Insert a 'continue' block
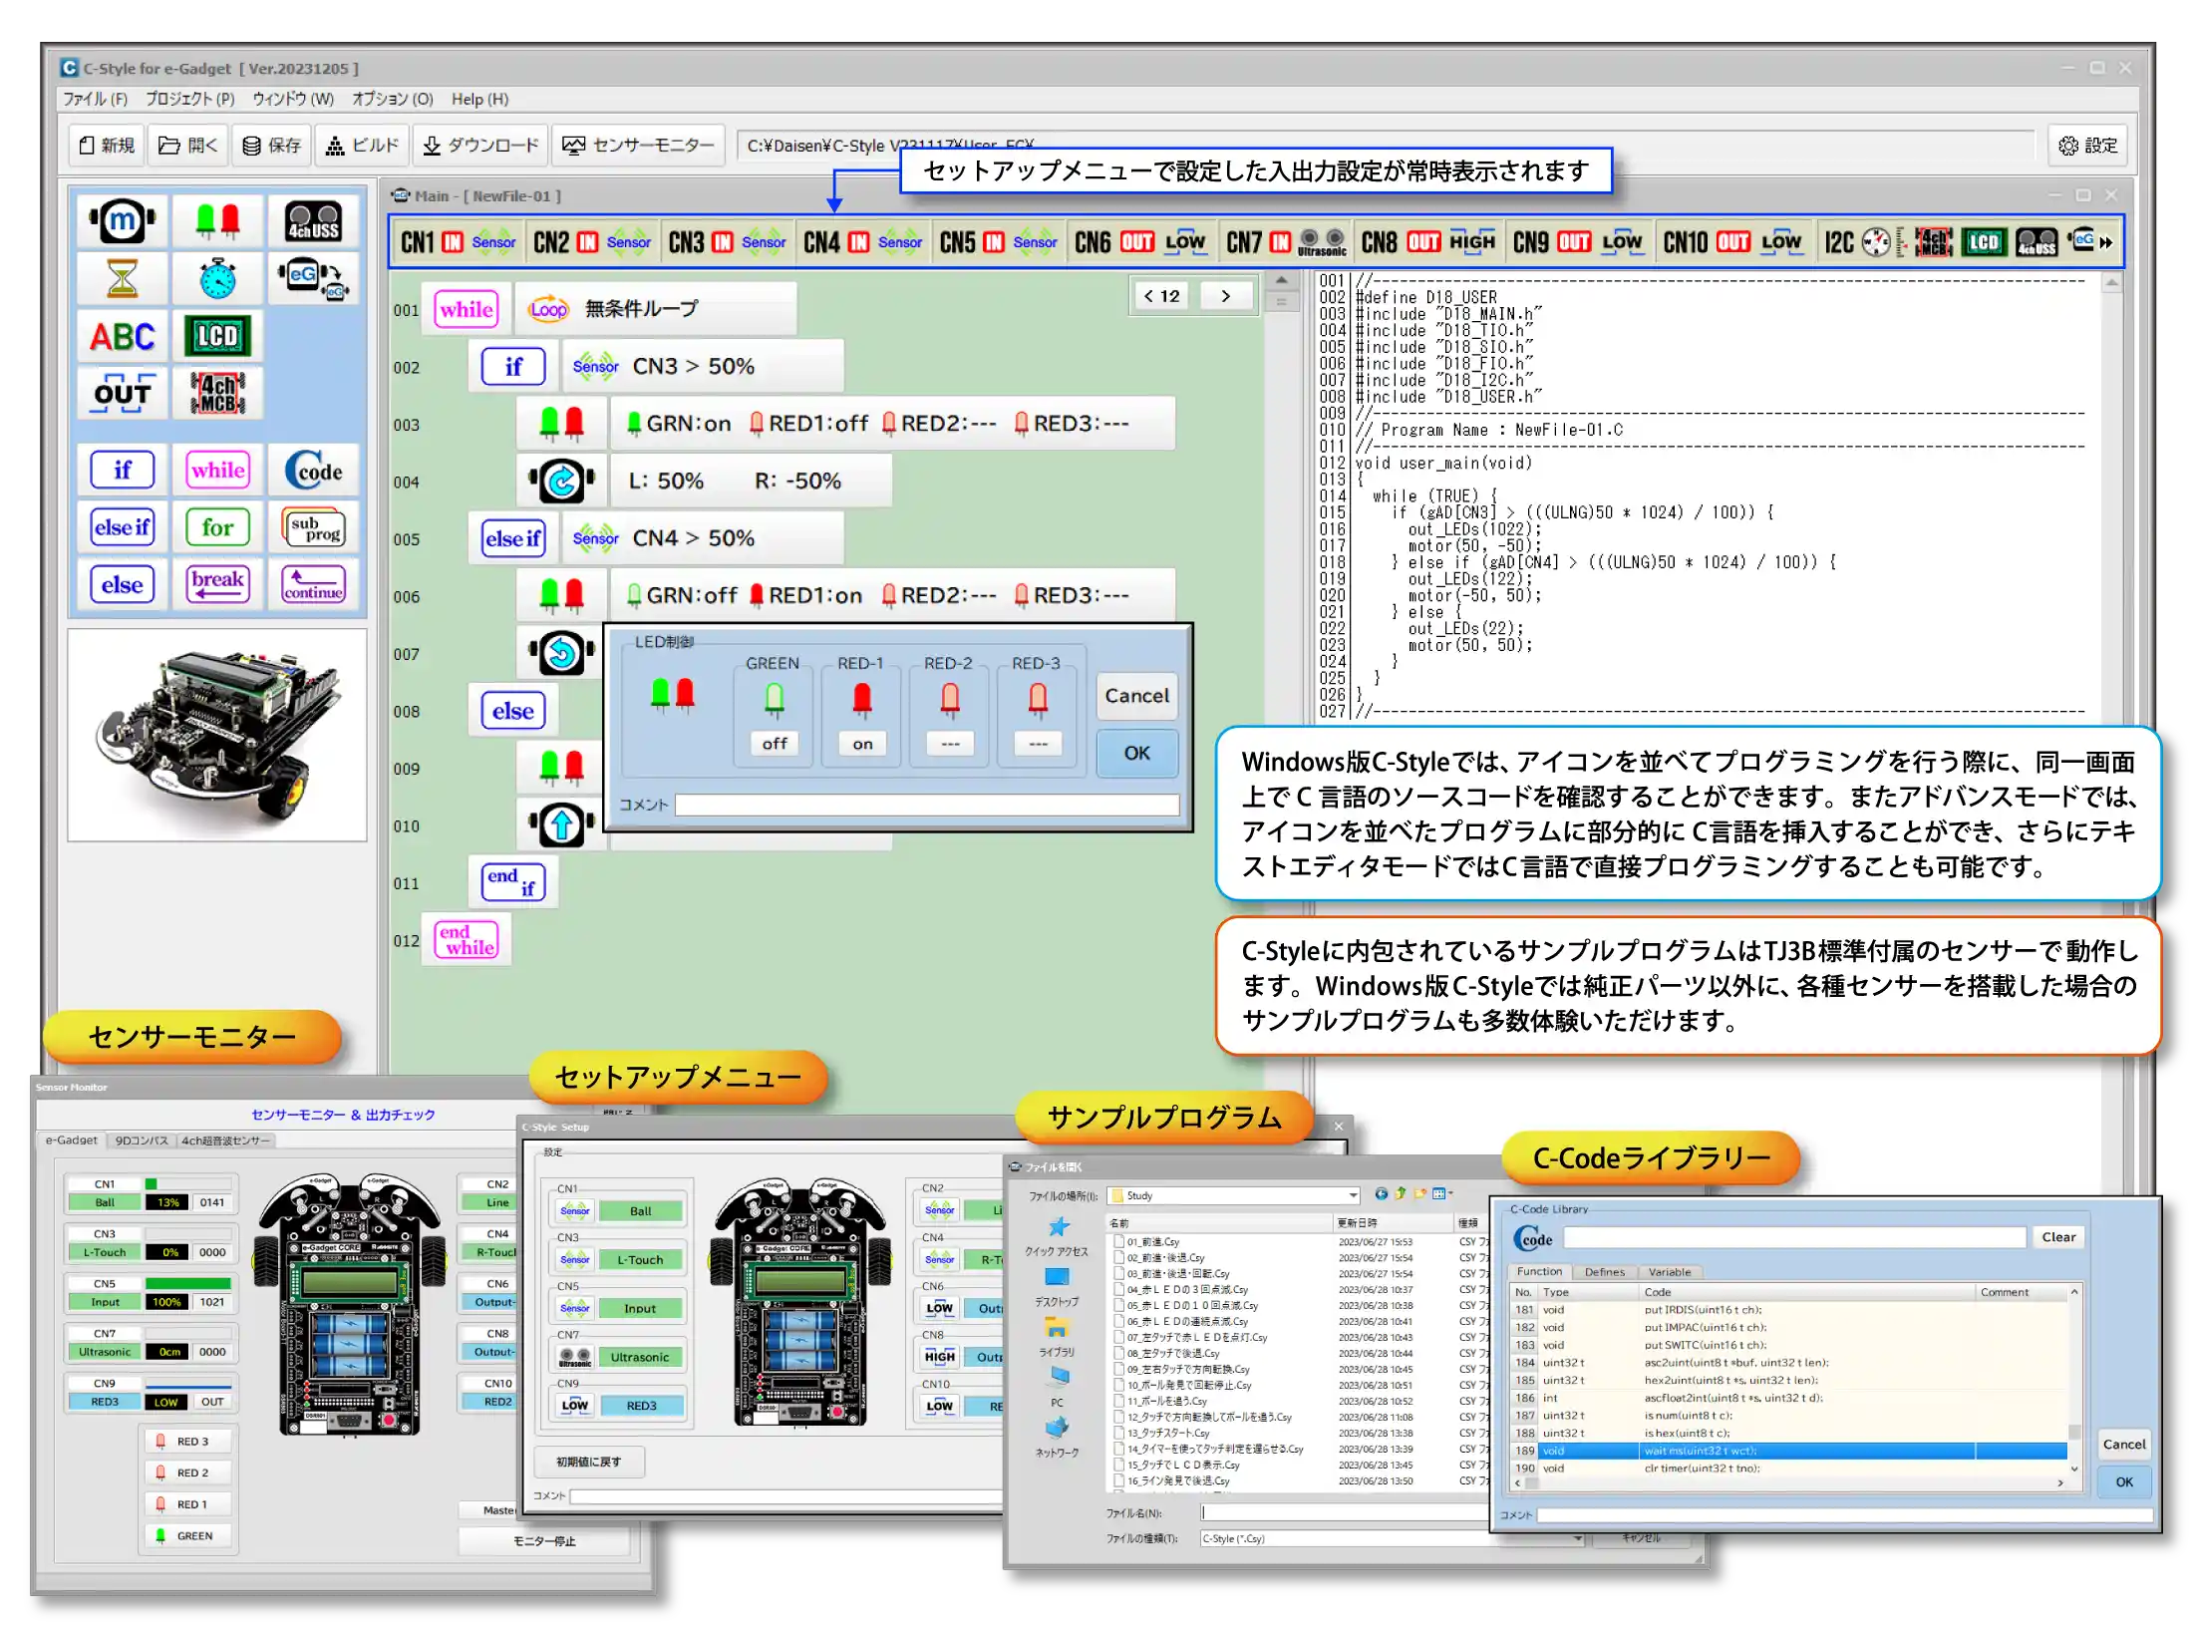Viewport: 2193px width, 1635px height. tap(313, 585)
